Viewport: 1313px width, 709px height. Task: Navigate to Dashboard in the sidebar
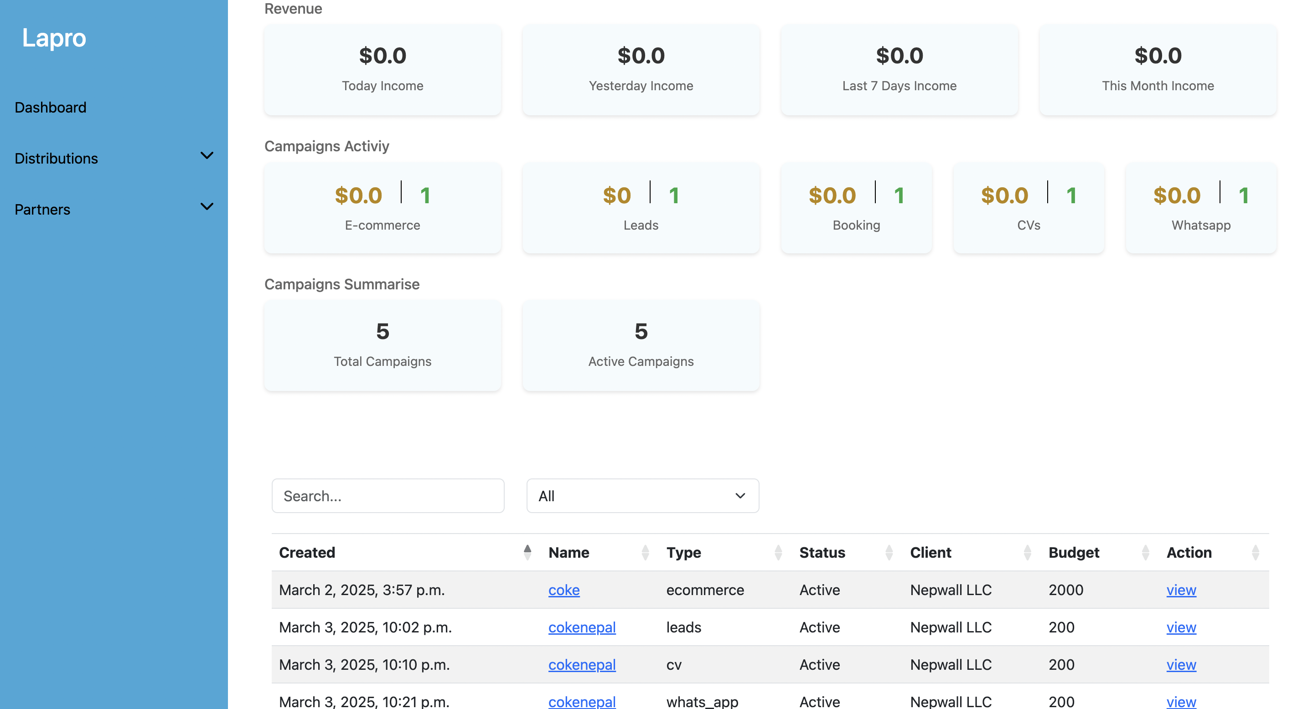point(50,107)
